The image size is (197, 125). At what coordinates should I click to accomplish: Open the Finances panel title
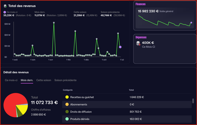[x=141, y=4]
